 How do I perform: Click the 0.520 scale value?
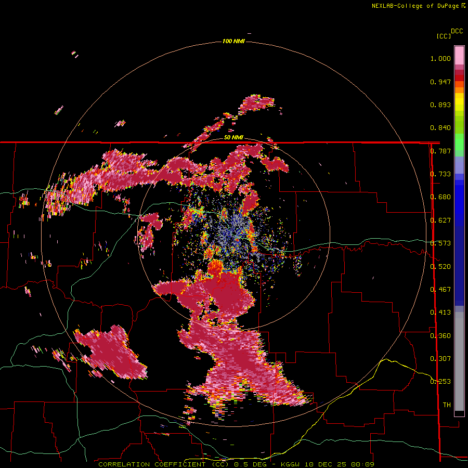click(x=440, y=266)
